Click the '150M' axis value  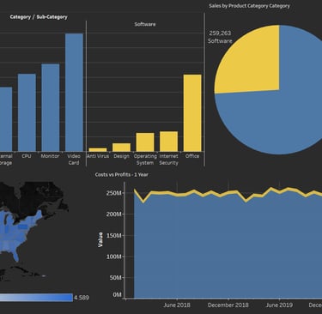point(113,236)
